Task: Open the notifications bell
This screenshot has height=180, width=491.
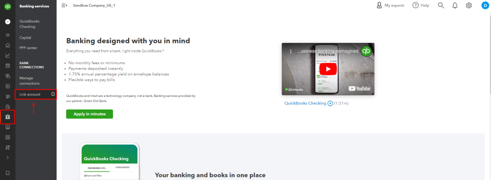Action: tap(455, 5)
